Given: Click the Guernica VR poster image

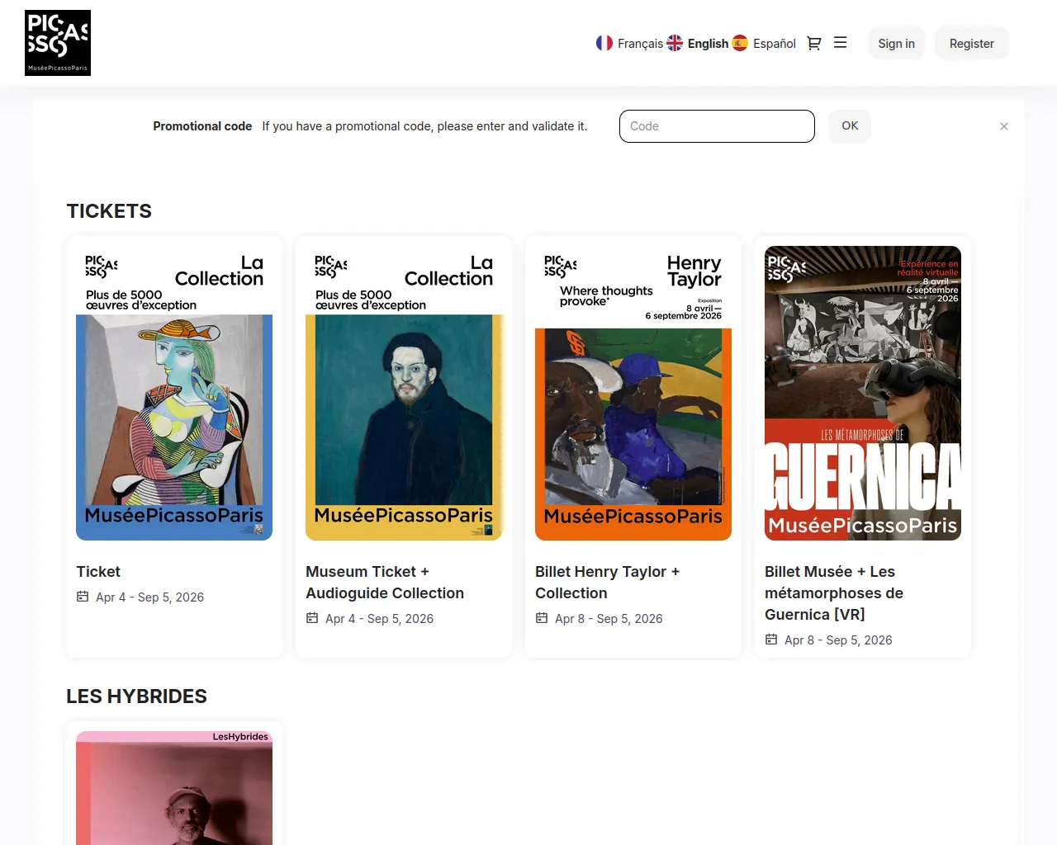Looking at the screenshot, I should (x=863, y=393).
